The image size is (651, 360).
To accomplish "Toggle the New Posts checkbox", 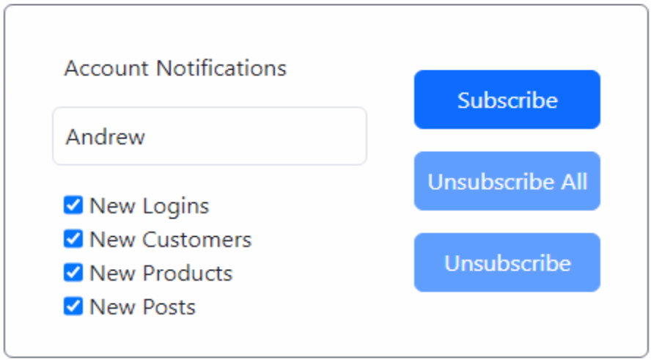I will 73,306.
